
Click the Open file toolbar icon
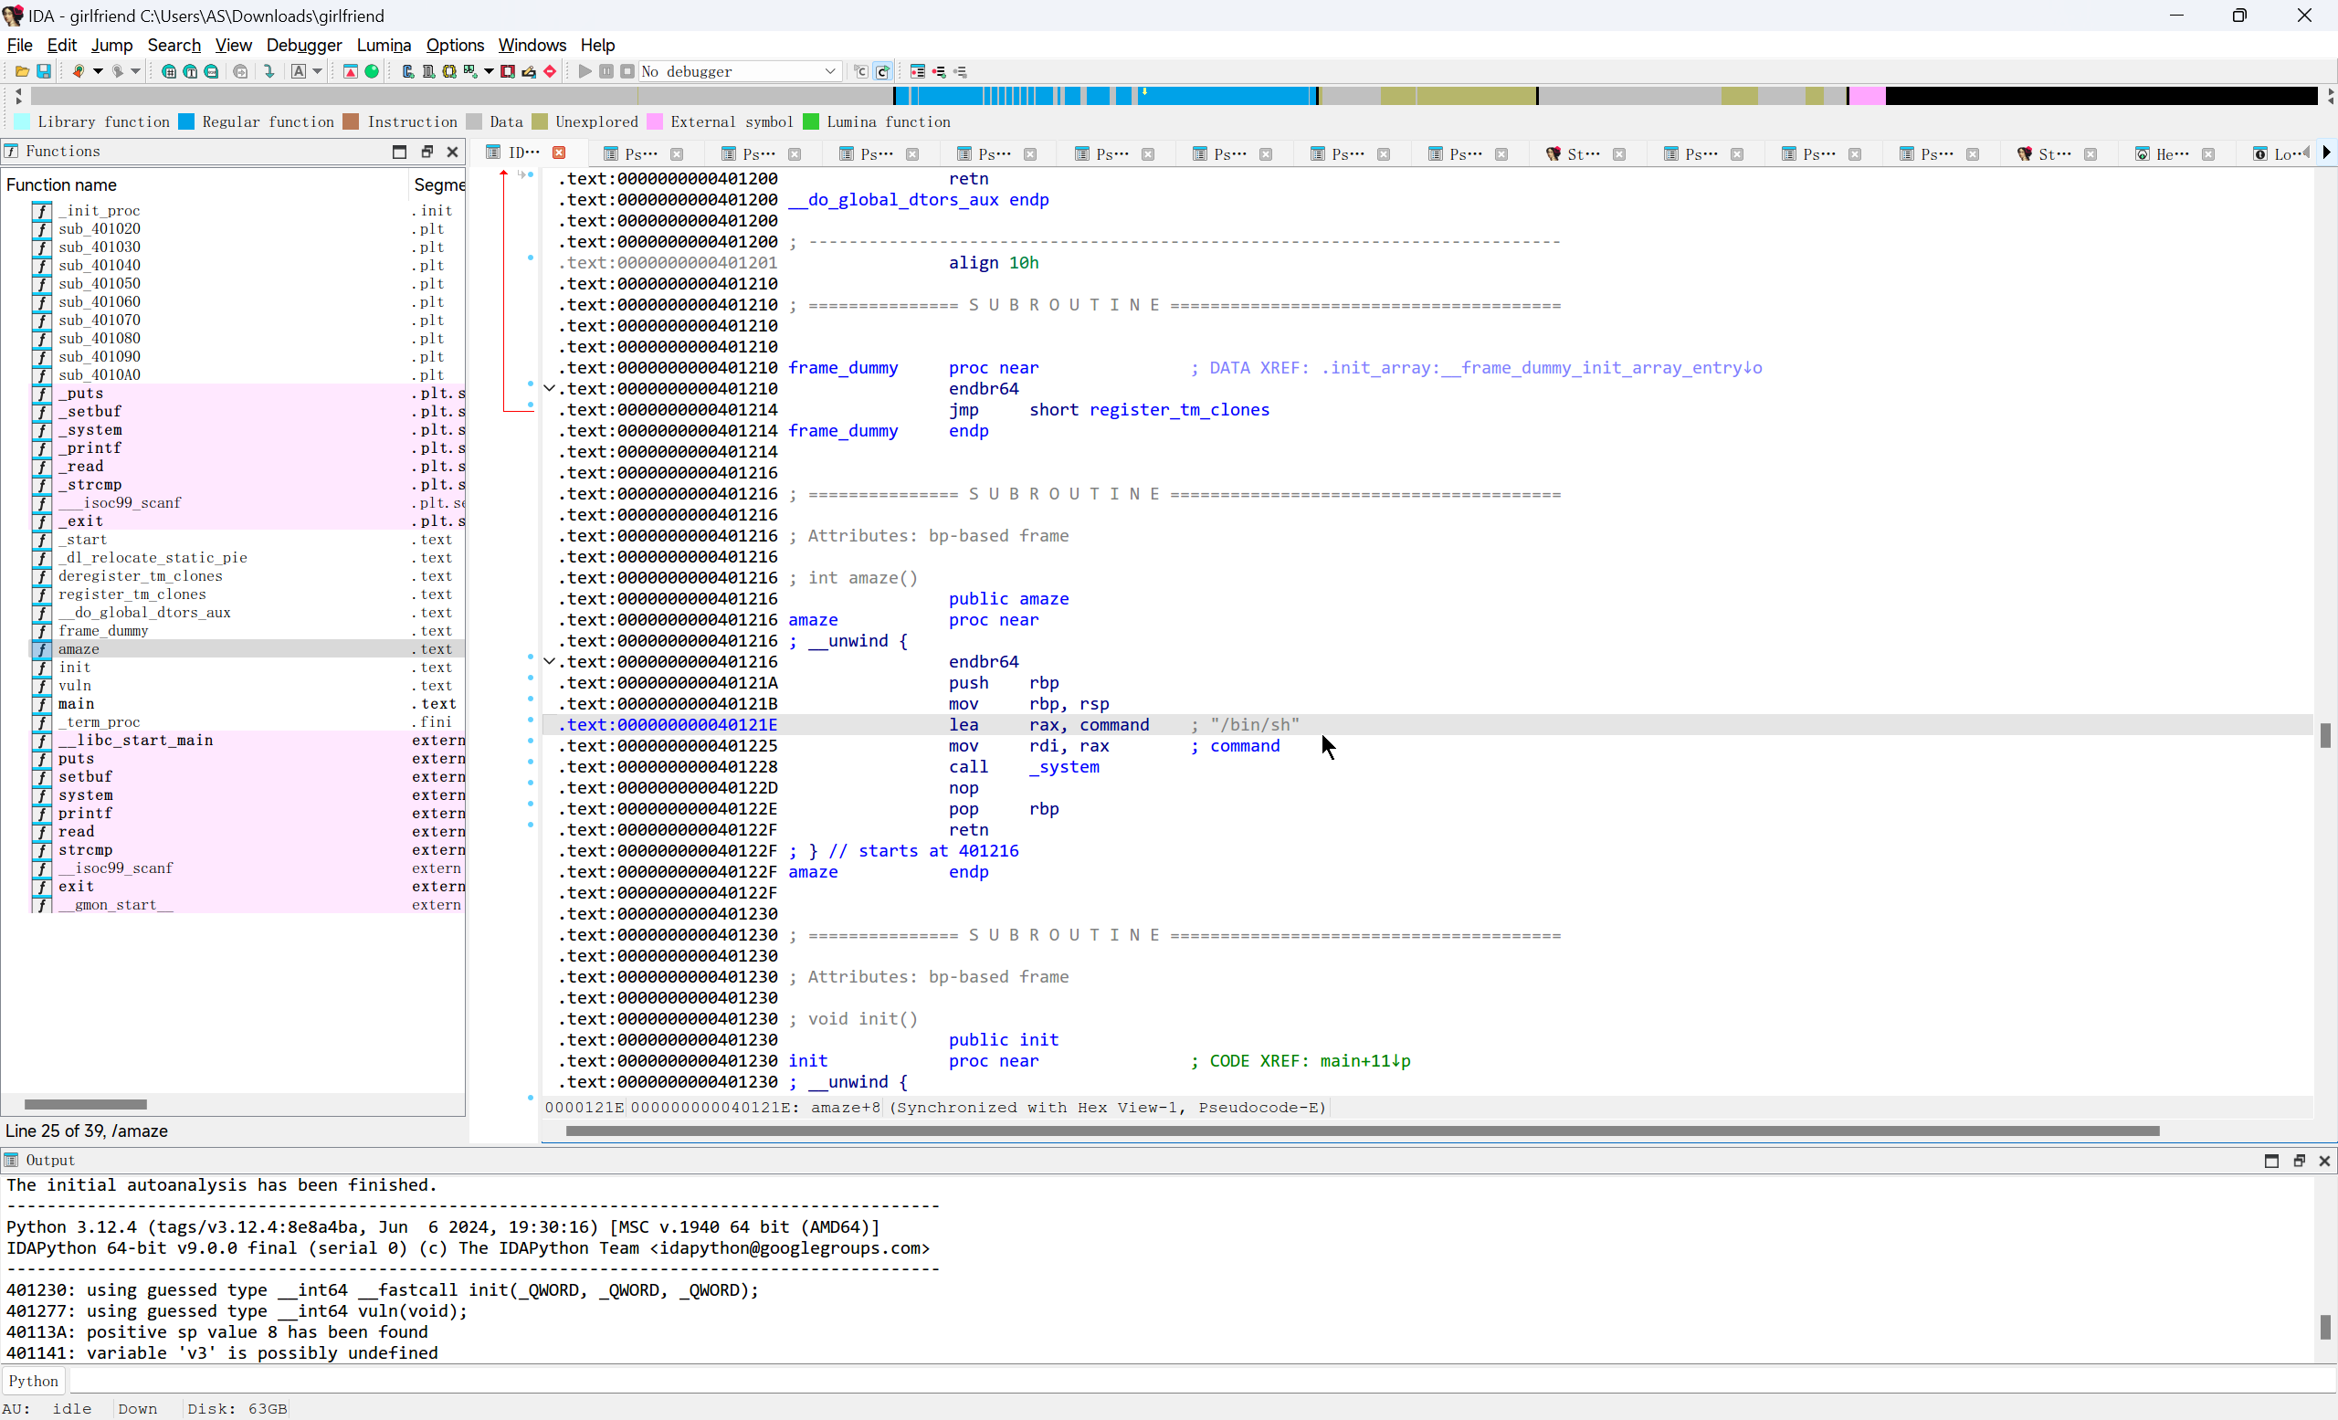click(22, 71)
